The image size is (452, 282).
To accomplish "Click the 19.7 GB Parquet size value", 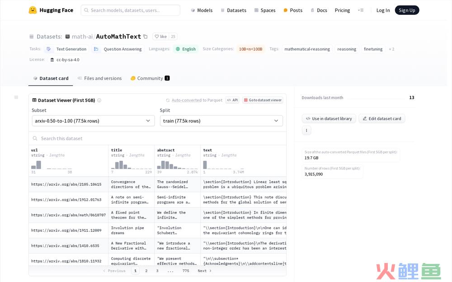I will [x=311, y=158].
